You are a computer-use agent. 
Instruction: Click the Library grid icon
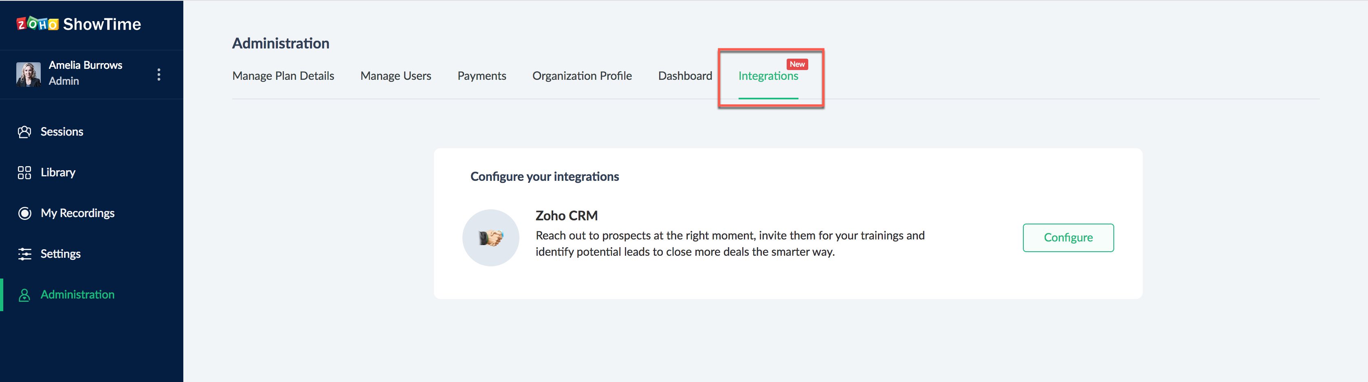pos(24,172)
